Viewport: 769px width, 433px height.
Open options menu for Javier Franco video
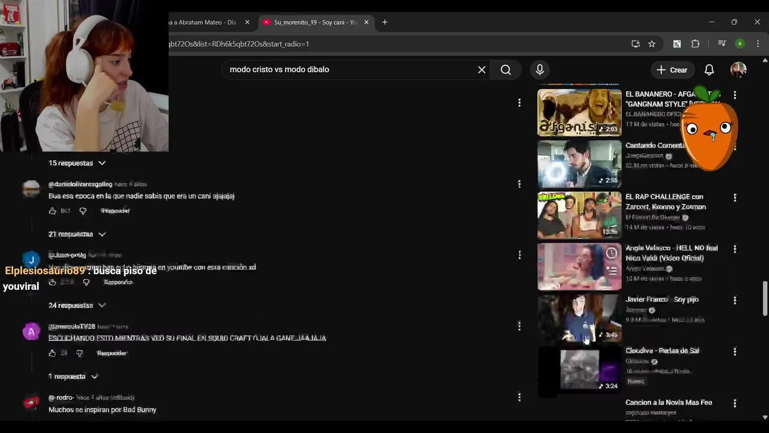(x=735, y=300)
